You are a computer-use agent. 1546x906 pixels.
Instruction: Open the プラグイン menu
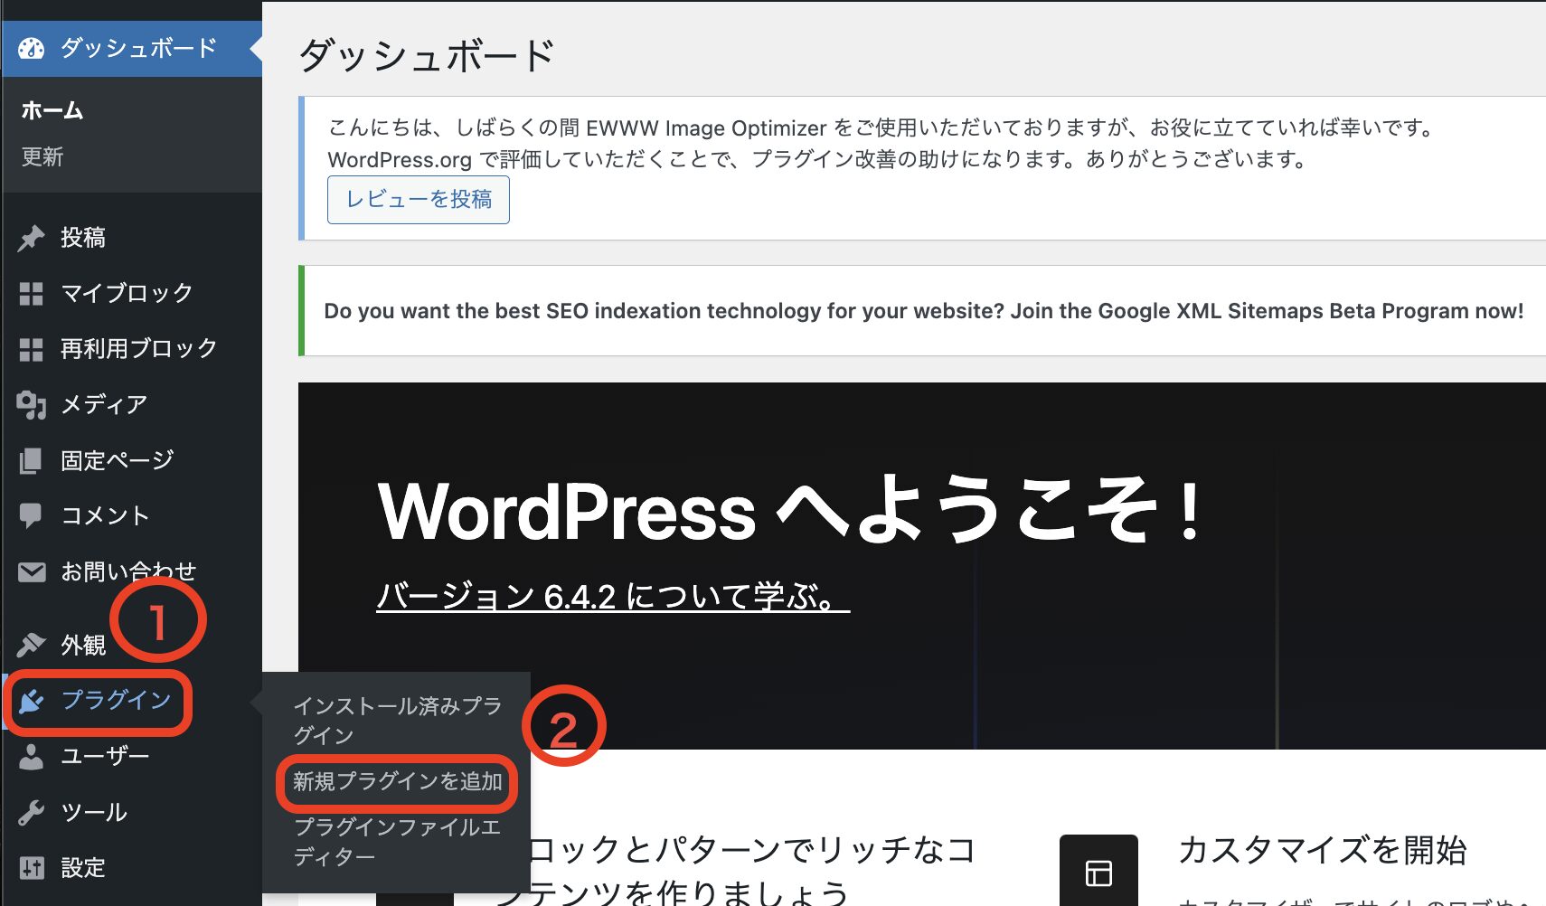click(132, 701)
